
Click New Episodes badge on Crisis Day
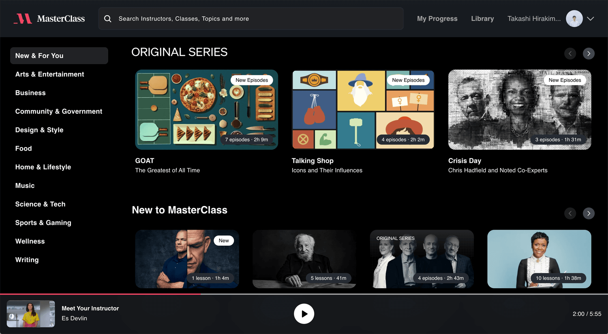click(565, 80)
